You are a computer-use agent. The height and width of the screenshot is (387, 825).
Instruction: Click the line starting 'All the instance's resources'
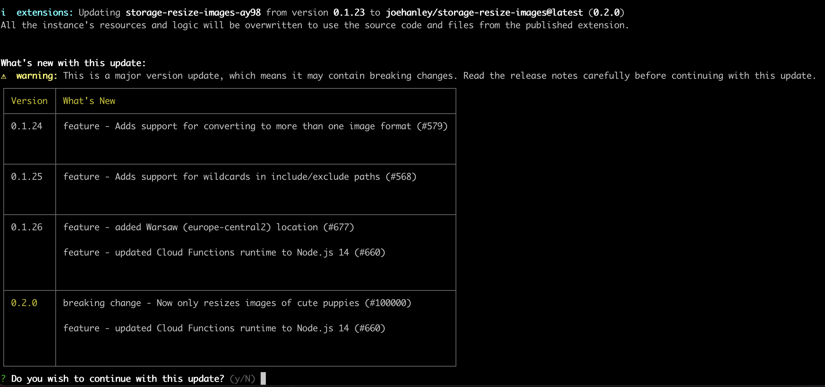click(x=315, y=25)
